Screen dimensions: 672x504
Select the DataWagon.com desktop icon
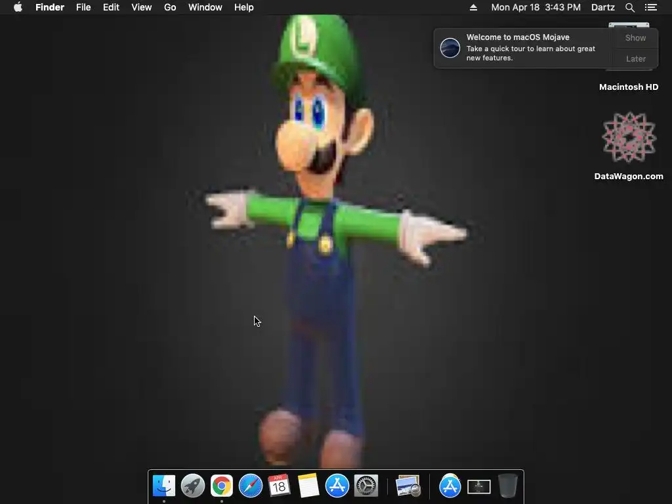tap(629, 146)
